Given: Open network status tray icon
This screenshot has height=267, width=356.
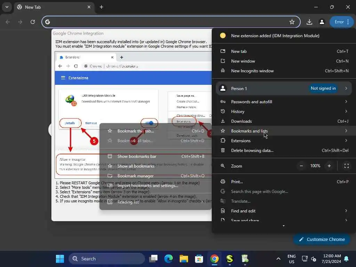Looking at the screenshot, I should tap(305, 259).
